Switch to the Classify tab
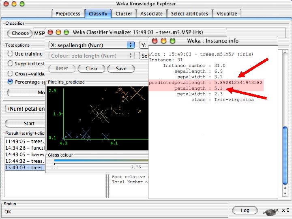The image size is (292, 219). [x=98, y=14]
